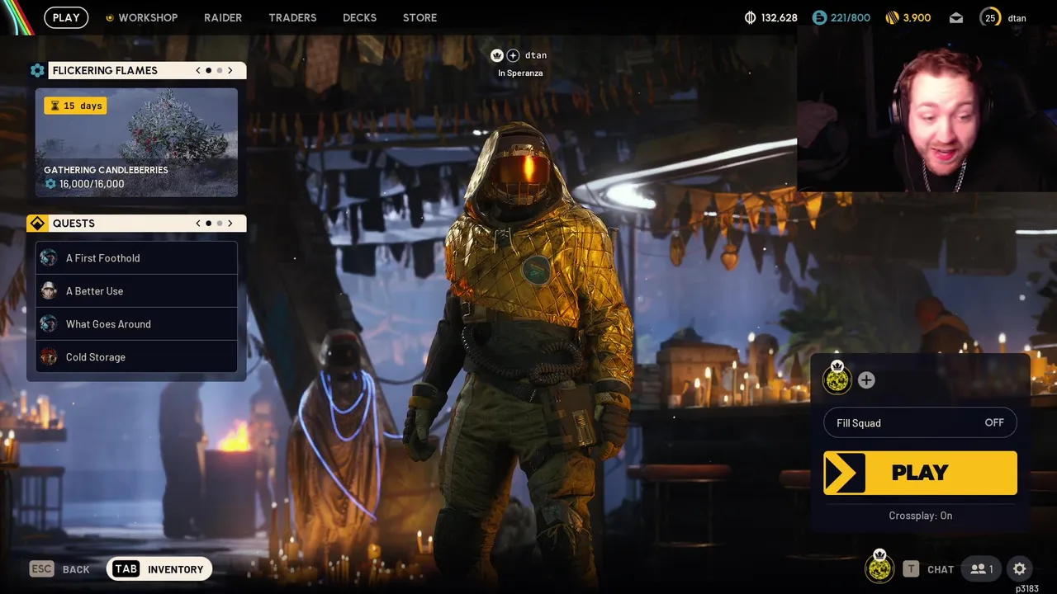Click the blue token icon beside 221/800
Screen dimensions: 1057x594
819,17
